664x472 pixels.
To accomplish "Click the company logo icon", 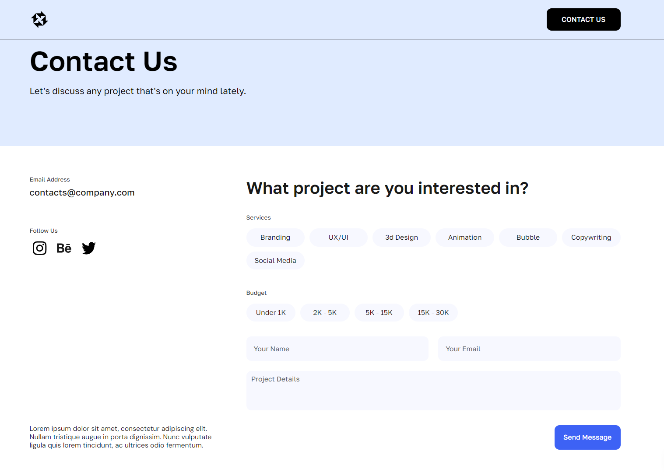I will pos(39,20).
